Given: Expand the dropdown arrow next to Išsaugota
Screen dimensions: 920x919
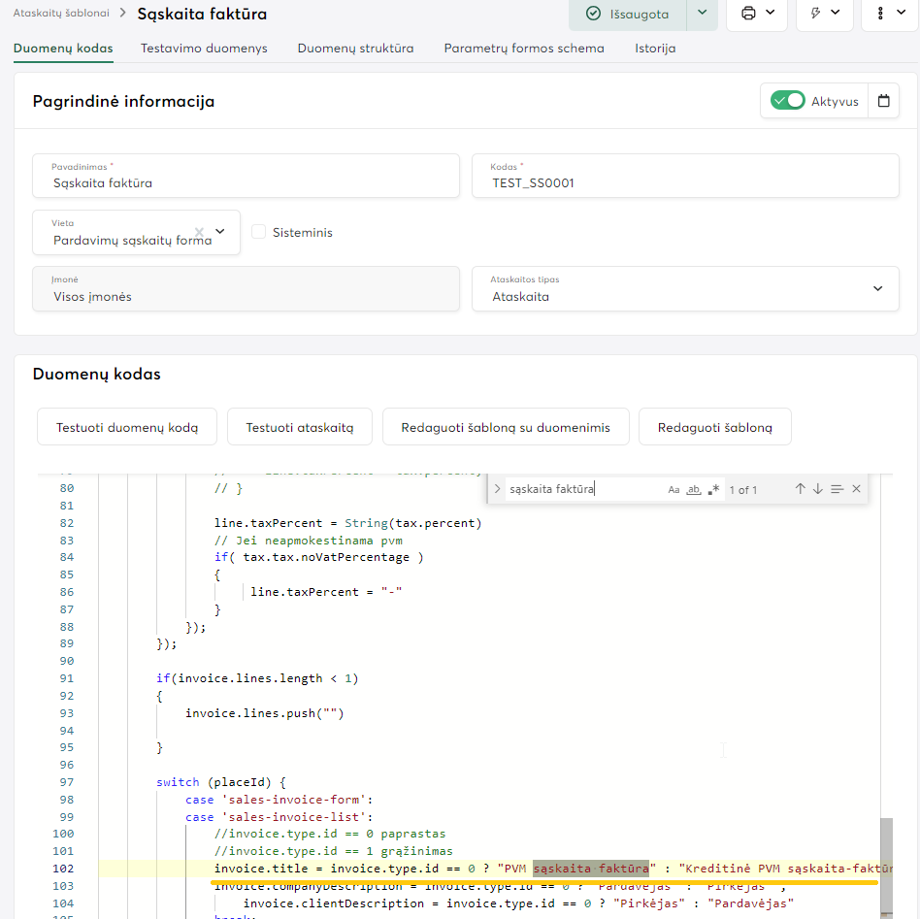Looking at the screenshot, I should click(x=703, y=14).
